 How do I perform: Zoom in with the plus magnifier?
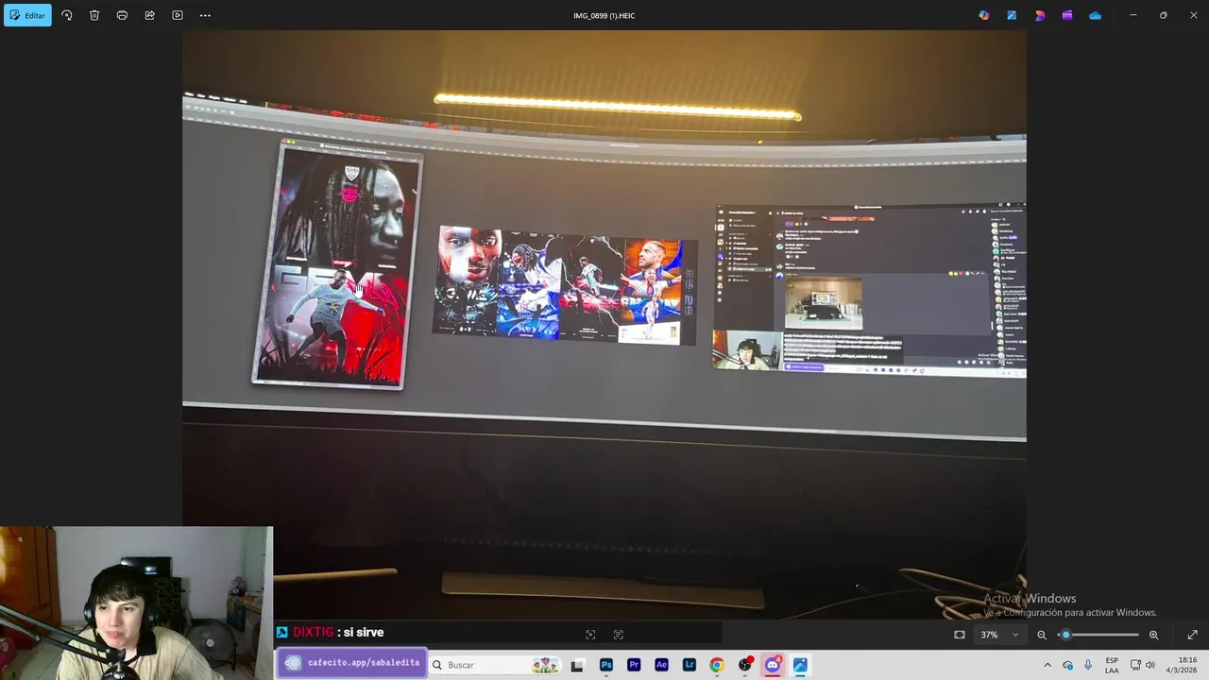point(1153,635)
